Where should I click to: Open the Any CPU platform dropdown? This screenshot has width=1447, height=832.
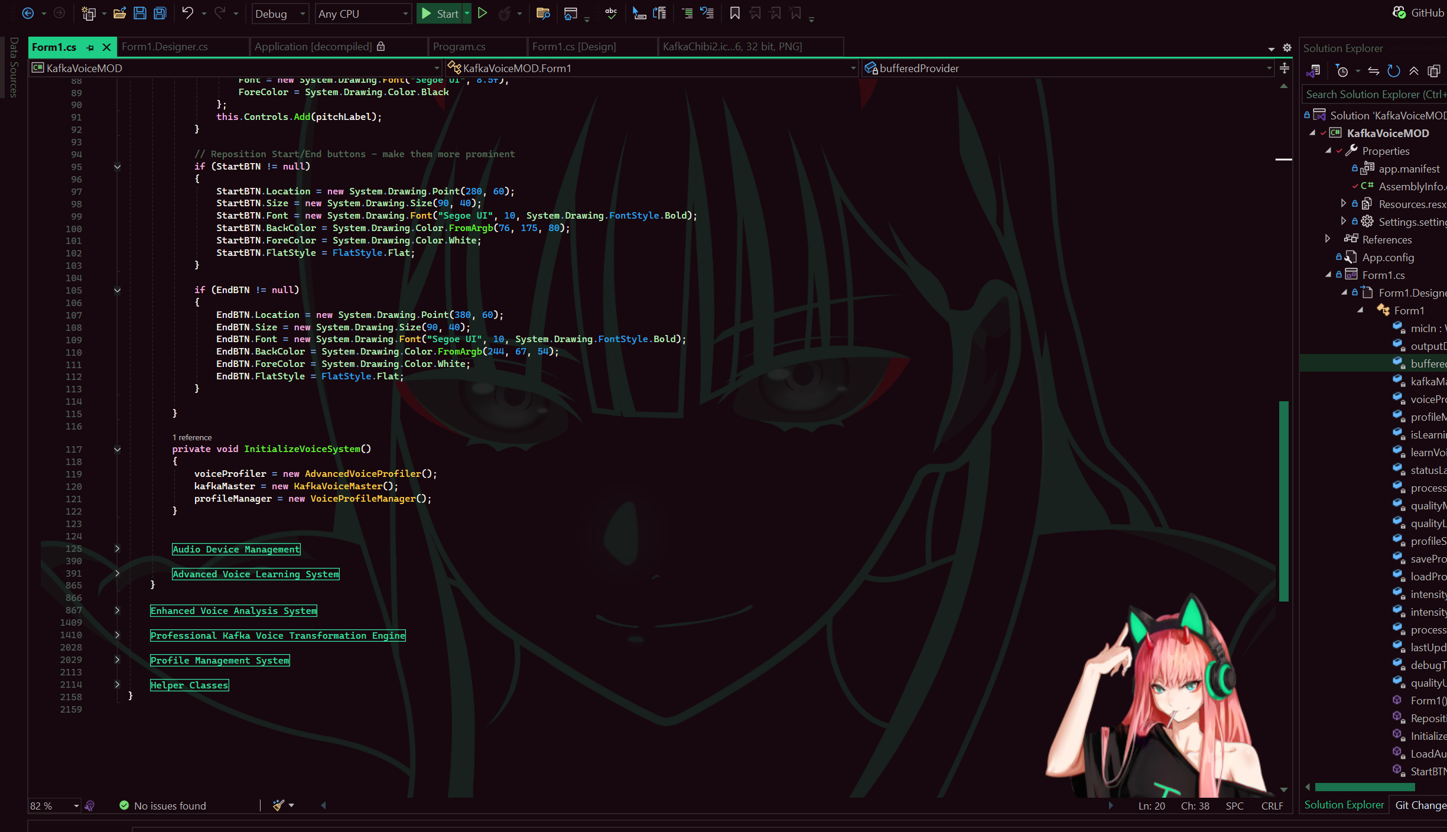pyautogui.click(x=363, y=14)
